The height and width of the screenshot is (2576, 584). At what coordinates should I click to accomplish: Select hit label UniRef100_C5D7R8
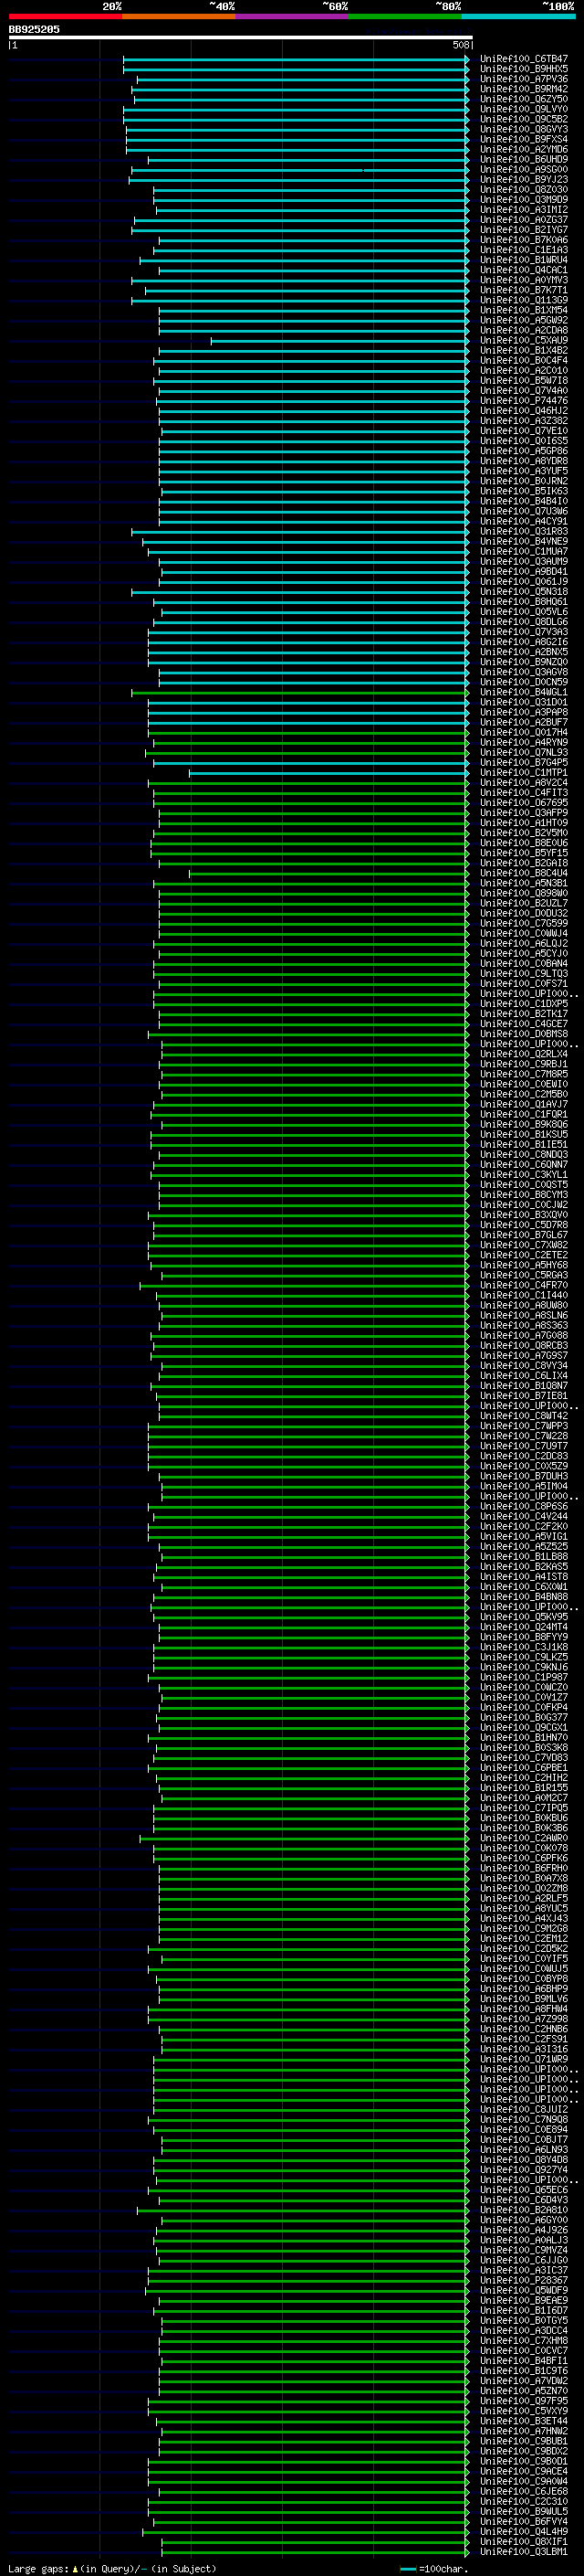click(523, 1224)
